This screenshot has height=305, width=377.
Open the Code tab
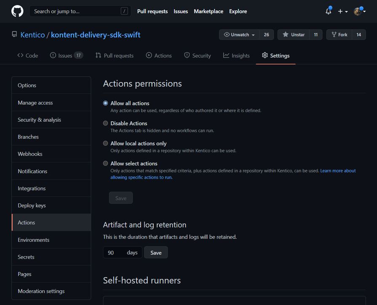27,56
